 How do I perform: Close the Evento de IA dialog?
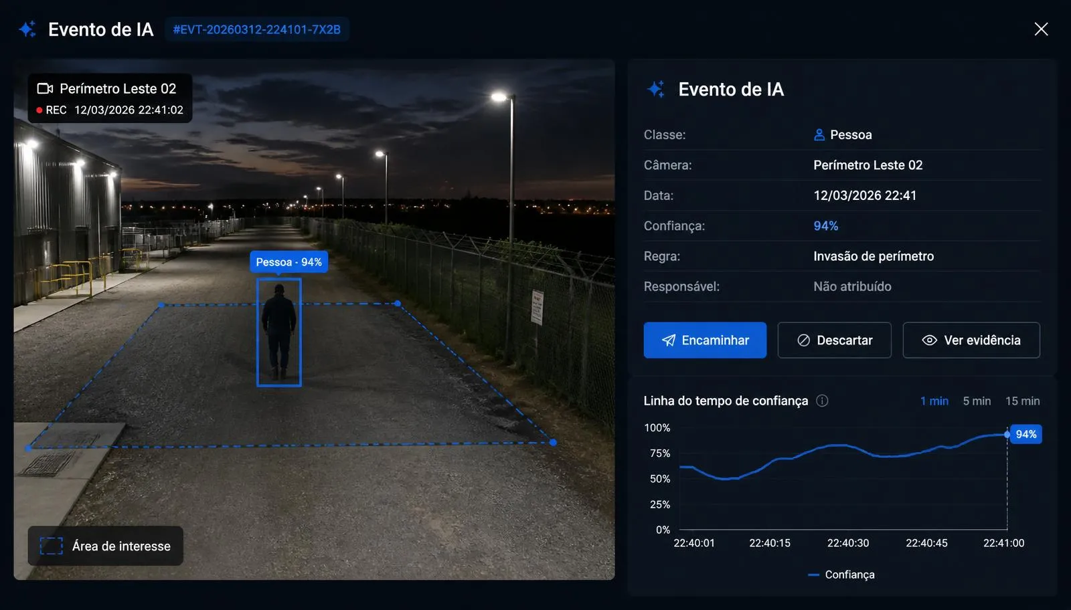point(1041,29)
